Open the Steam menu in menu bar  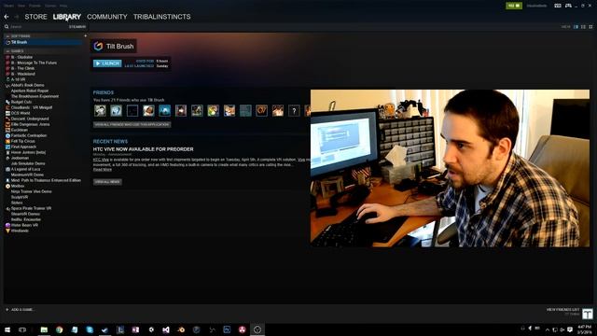pyautogui.click(x=8, y=6)
